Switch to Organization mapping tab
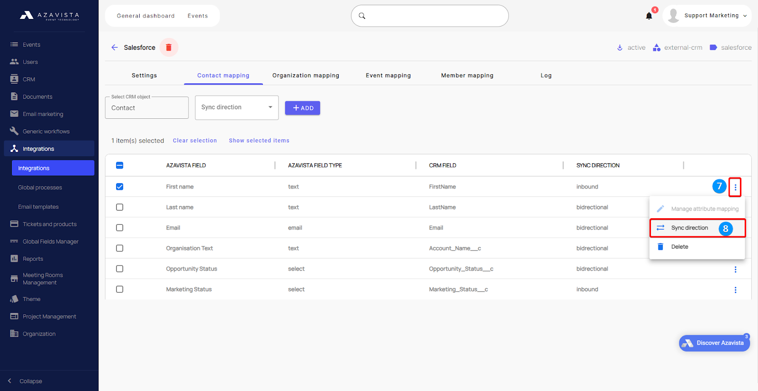This screenshot has height=391, width=758. click(306, 75)
